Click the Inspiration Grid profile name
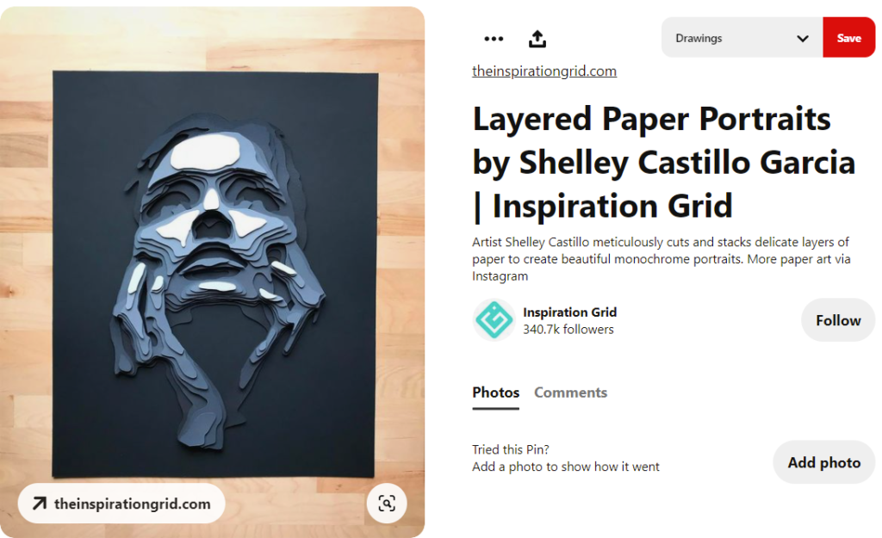The width and height of the screenshot is (882, 538). pyautogui.click(x=570, y=312)
